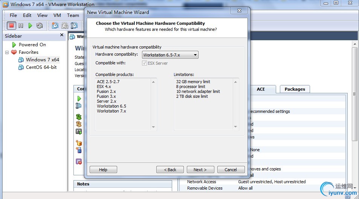359x199 pixels.
Task: Click the tan clone VM command icon
Action: click(79, 124)
